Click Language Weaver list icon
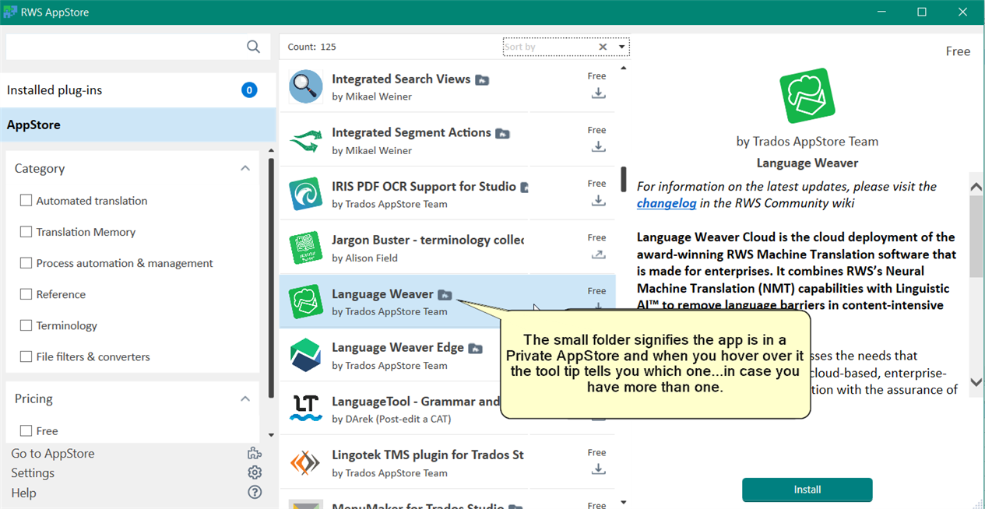This screenshot has height=509, width=985. tap(306, 302)
